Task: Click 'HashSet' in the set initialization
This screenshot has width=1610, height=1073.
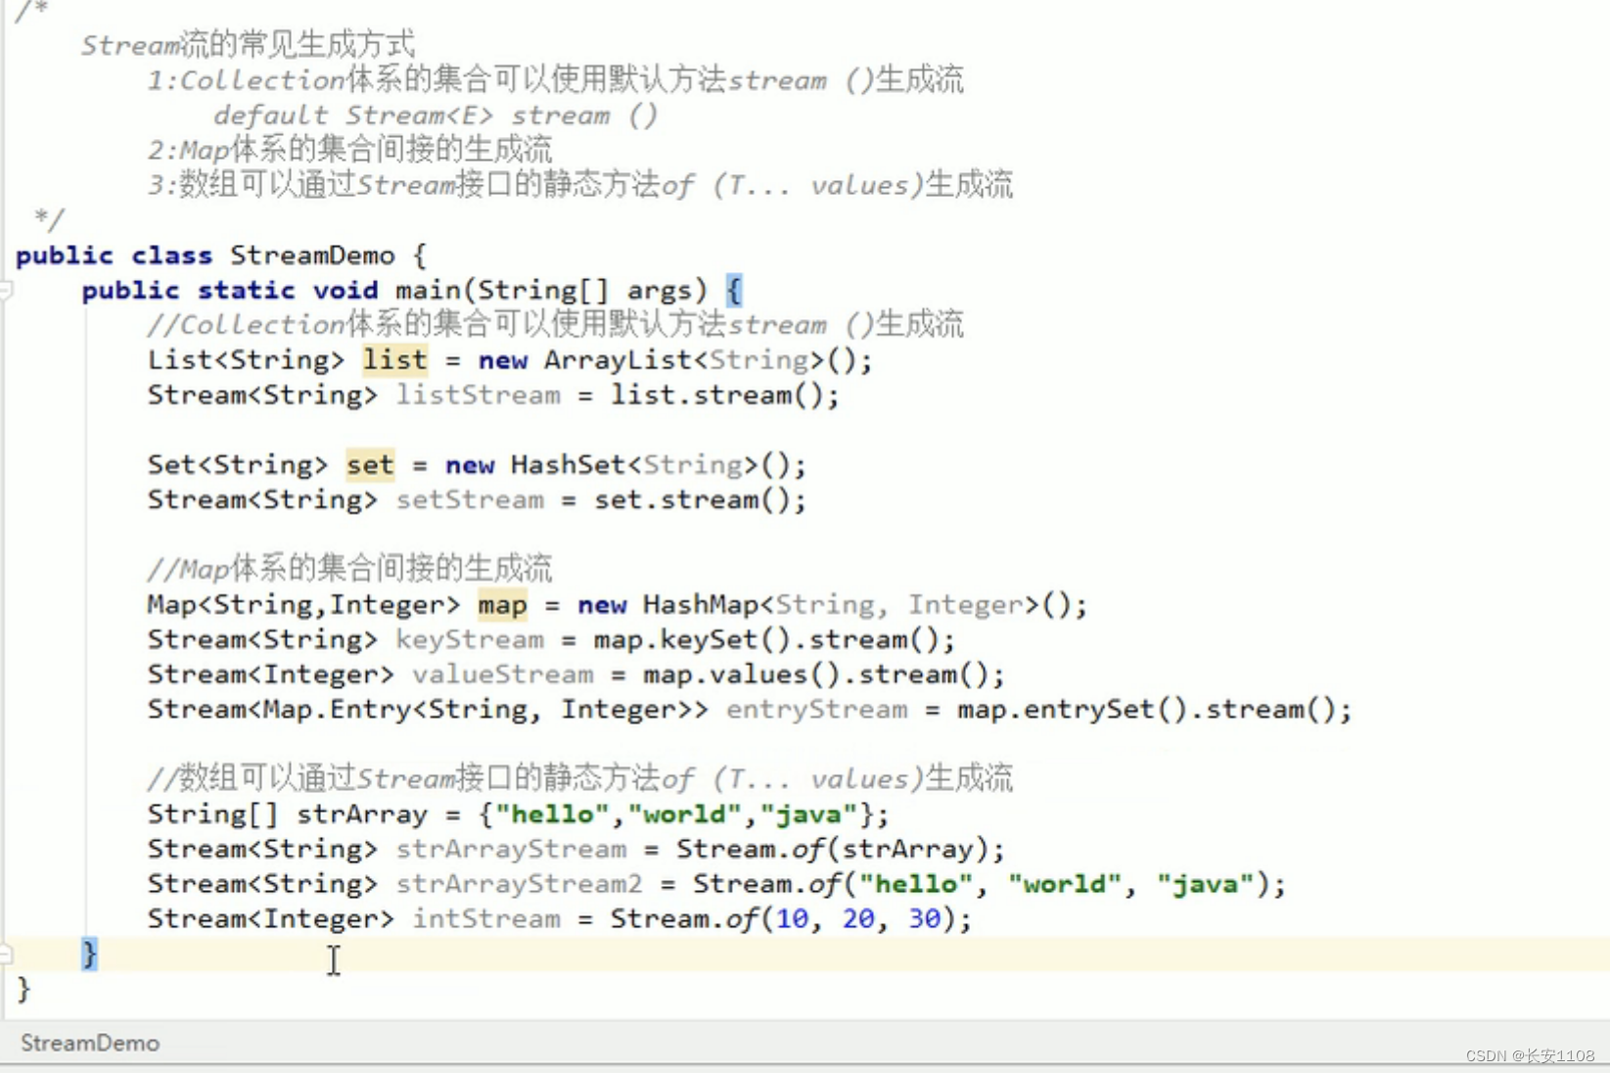Action: click(569, 465)
